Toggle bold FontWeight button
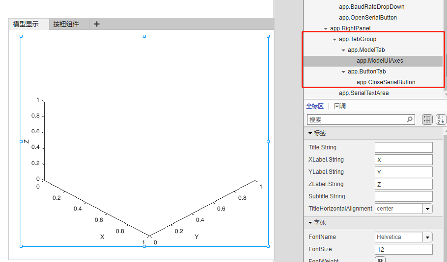The width and height of the screenshot is (447, 262). click(380, 260)
